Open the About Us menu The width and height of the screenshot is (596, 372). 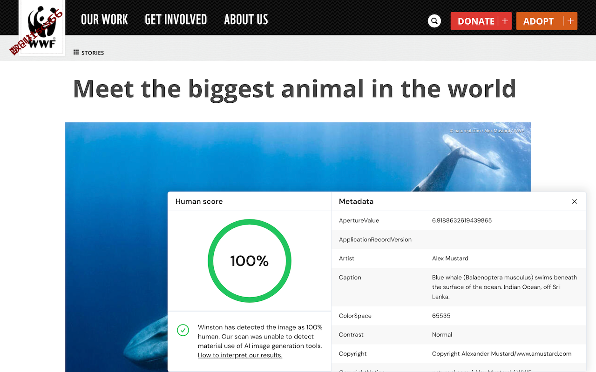pos(246,20)
